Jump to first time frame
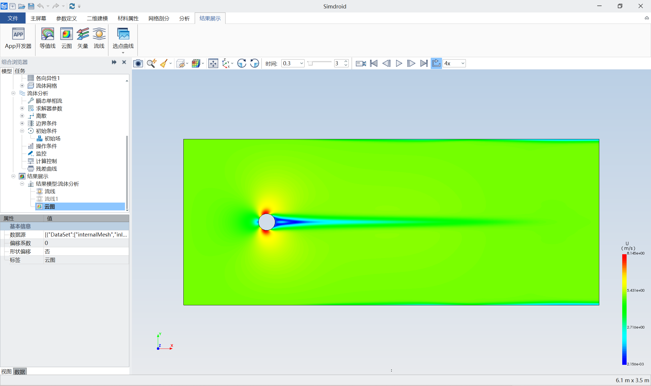This screenshot has width=651, height=386. point(374,63)
